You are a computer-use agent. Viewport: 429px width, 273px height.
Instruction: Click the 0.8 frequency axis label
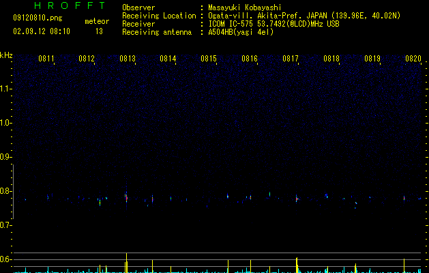click(x=5, y=191)
